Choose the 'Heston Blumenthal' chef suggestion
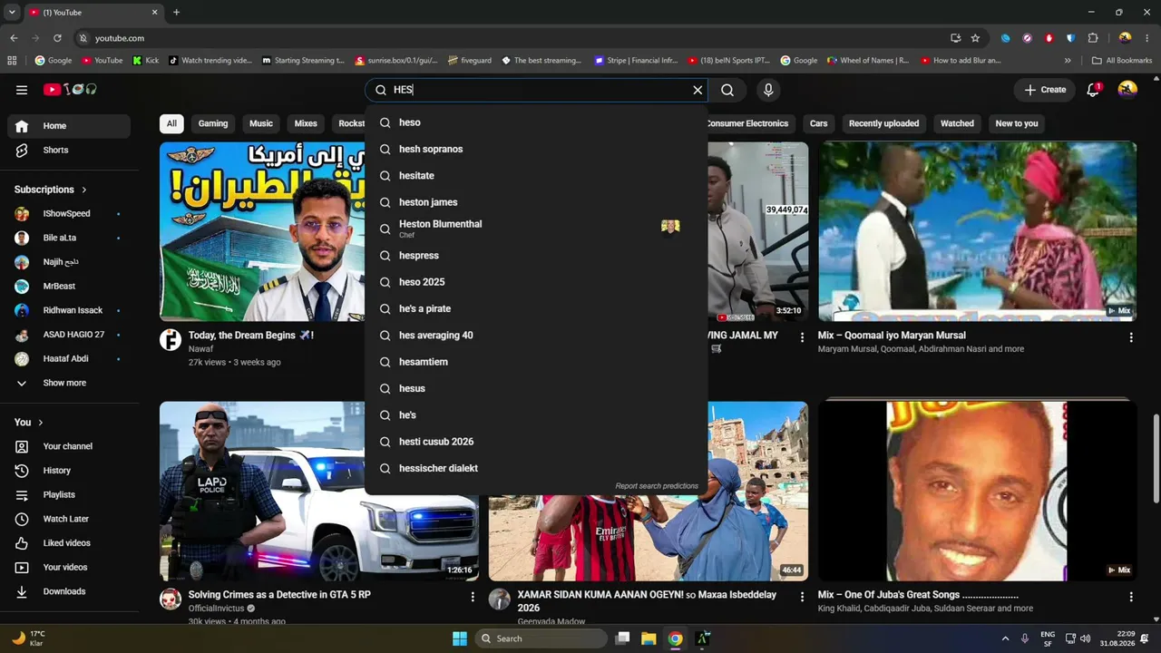 point(536,228)
